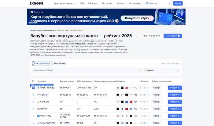Image resolution: width=214 pixels, height=126 pixels.
Task: Open the +112 services list for Плати по миру
Action: [x=135, y=88]
